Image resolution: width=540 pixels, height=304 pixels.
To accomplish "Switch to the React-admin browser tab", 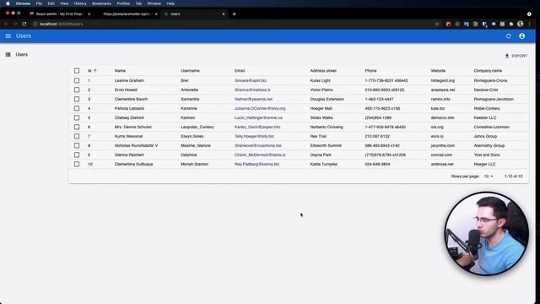I will (60, 14).
